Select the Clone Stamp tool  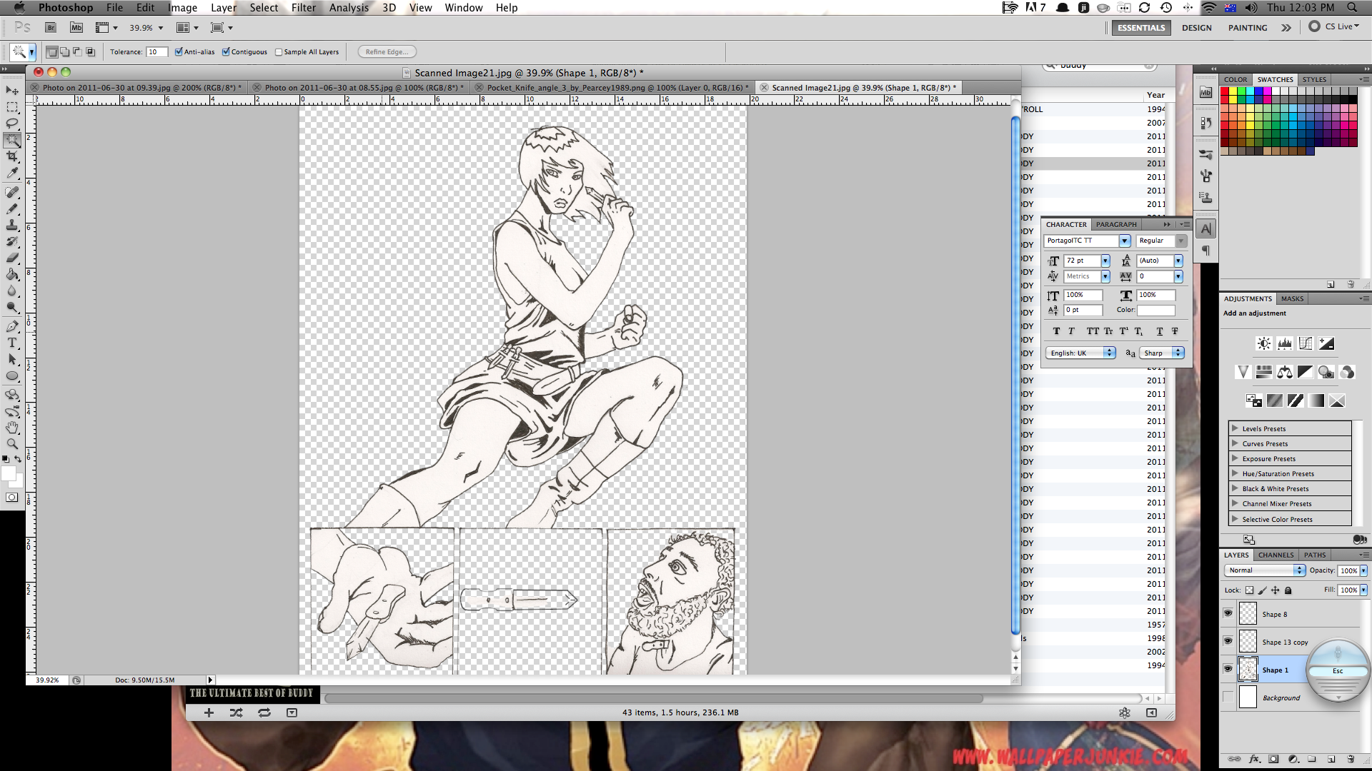click(x=12, y=225)
